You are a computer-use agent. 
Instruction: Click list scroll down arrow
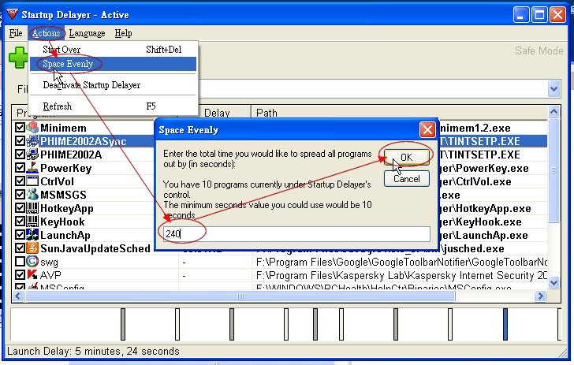pos(553,282)
